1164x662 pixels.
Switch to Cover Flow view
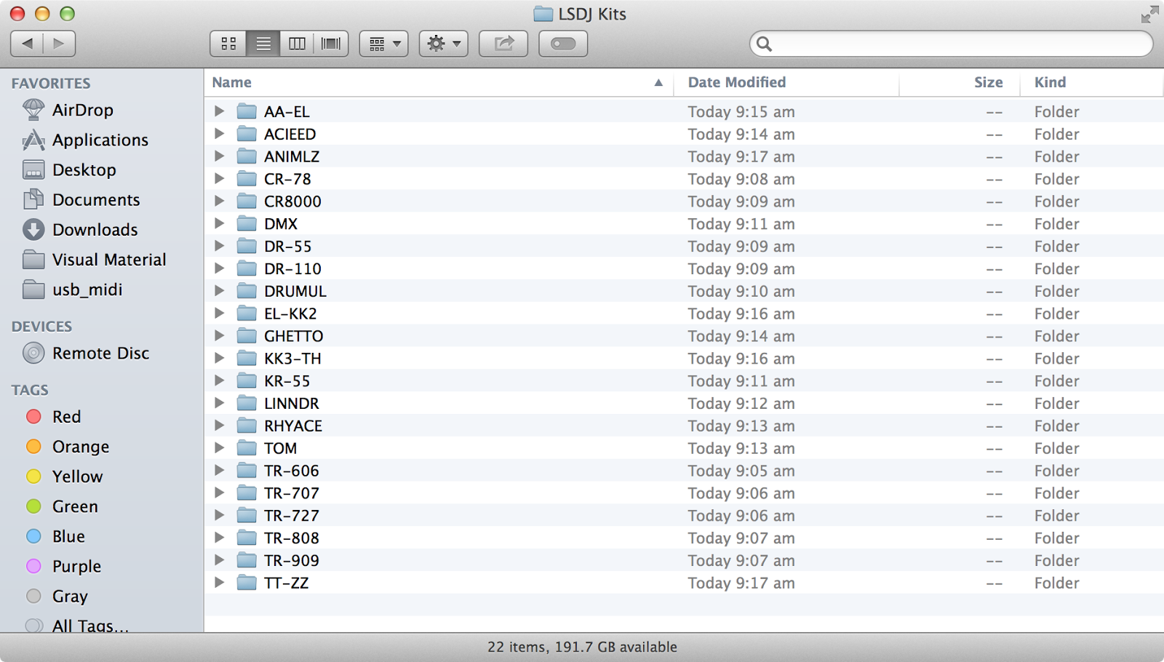pos(331,44)
